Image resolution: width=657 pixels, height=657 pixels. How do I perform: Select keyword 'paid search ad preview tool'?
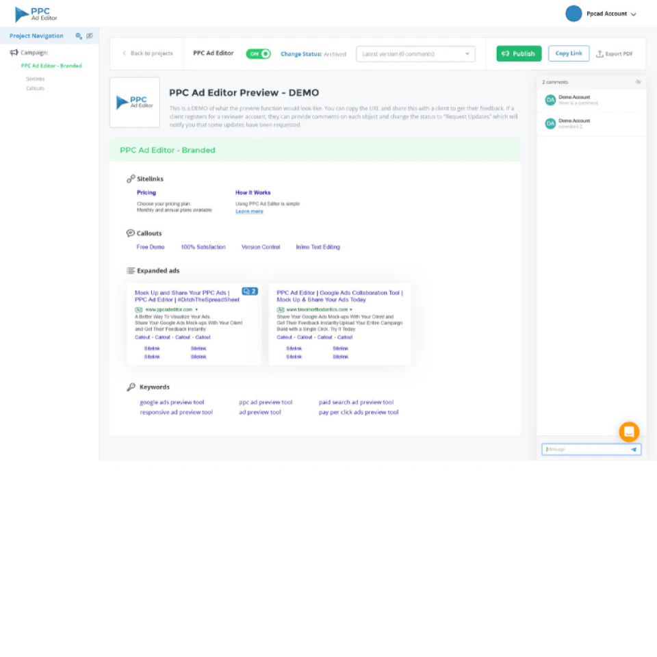pos(356,402)
